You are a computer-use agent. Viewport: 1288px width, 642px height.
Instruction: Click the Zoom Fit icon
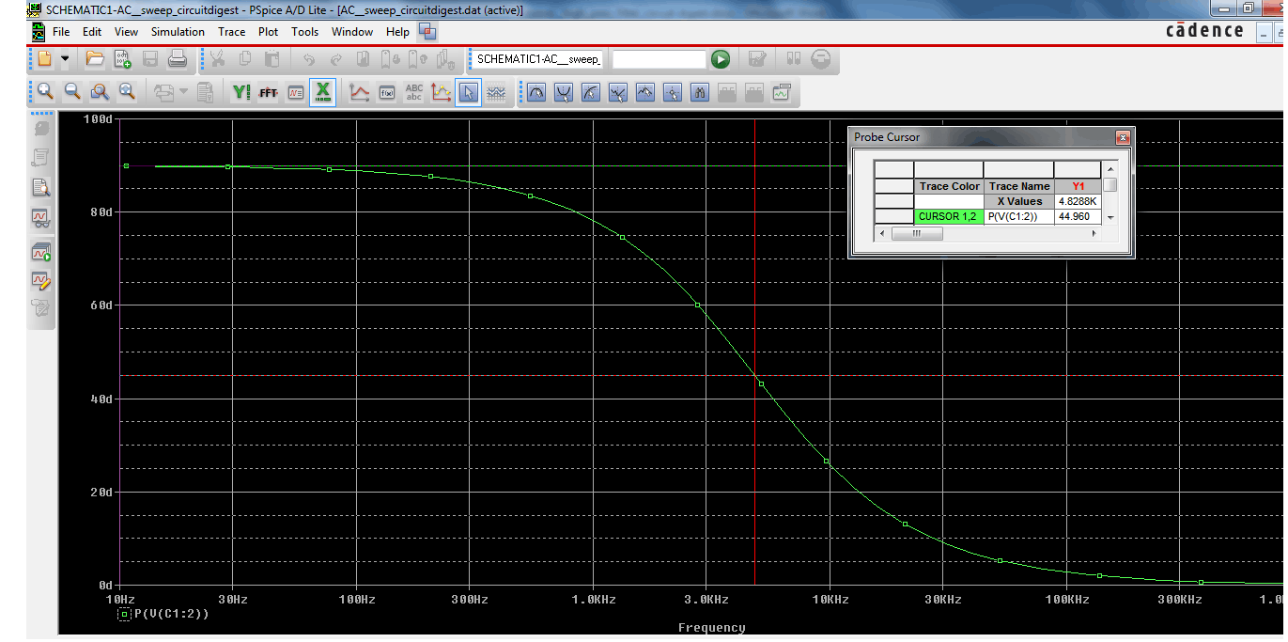pos(127,92)
